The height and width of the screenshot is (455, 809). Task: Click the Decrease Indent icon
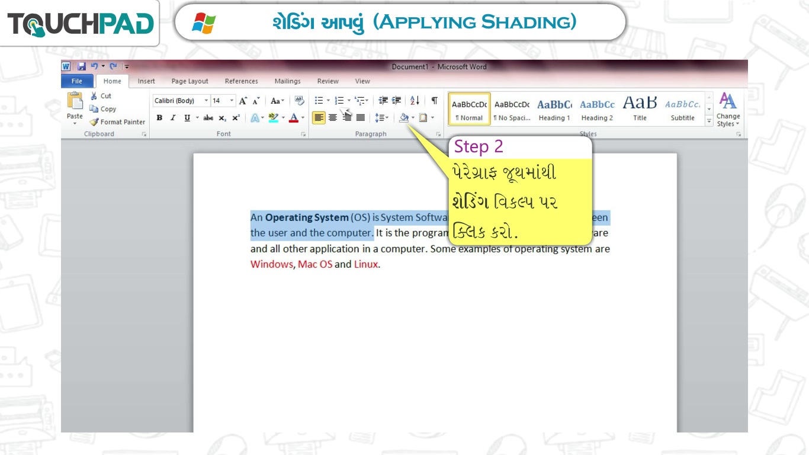383,101
